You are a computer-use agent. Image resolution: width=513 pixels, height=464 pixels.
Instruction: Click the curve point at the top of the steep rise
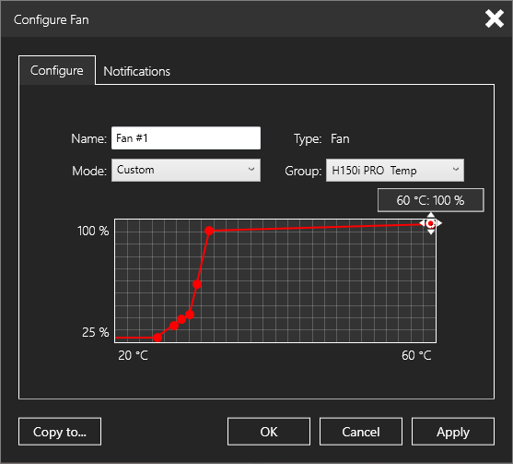(x=209, y=231)
